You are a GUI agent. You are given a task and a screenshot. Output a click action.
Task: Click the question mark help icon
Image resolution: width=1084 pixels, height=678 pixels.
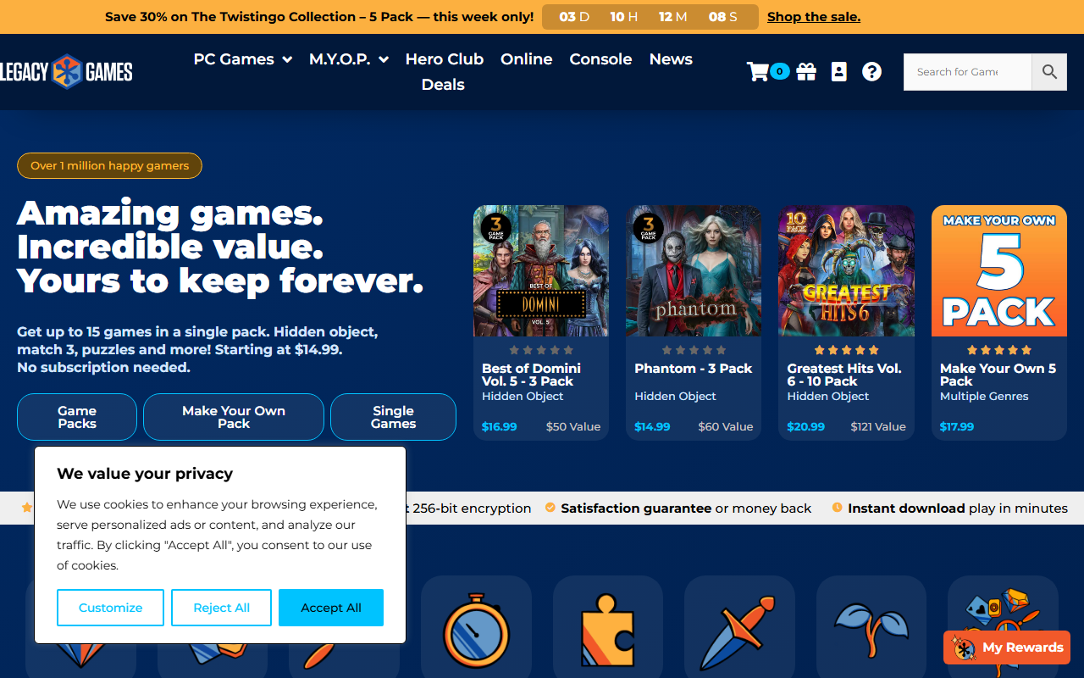coord(871,72)
